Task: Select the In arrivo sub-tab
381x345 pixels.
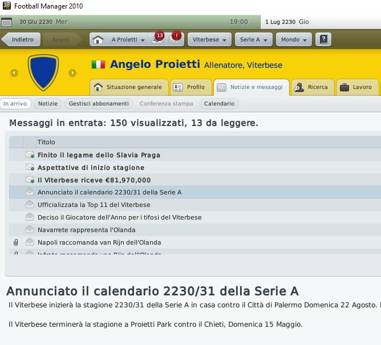Action: [15, 104]
